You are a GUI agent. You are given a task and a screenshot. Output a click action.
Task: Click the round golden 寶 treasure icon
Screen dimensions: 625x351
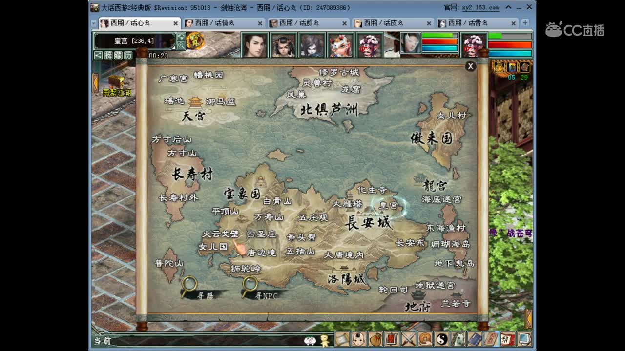[x=195, y=41]
